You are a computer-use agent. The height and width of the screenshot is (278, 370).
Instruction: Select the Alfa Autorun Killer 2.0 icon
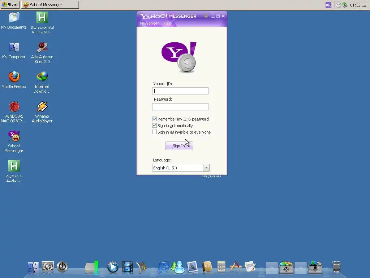[x=42, y=53]
